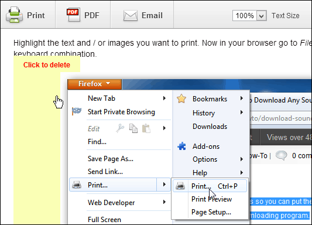The width and height of the screenshot is (312, 225).
Task: Expand the New Tab submenu arrow
Action: coord(164,98)
